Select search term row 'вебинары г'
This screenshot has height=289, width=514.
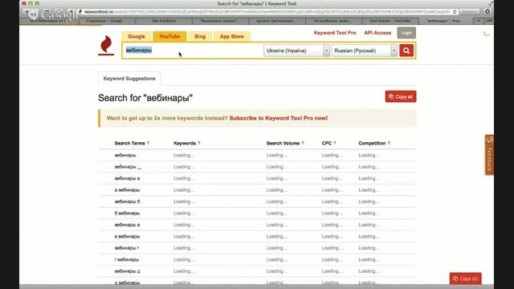point(257,248)
